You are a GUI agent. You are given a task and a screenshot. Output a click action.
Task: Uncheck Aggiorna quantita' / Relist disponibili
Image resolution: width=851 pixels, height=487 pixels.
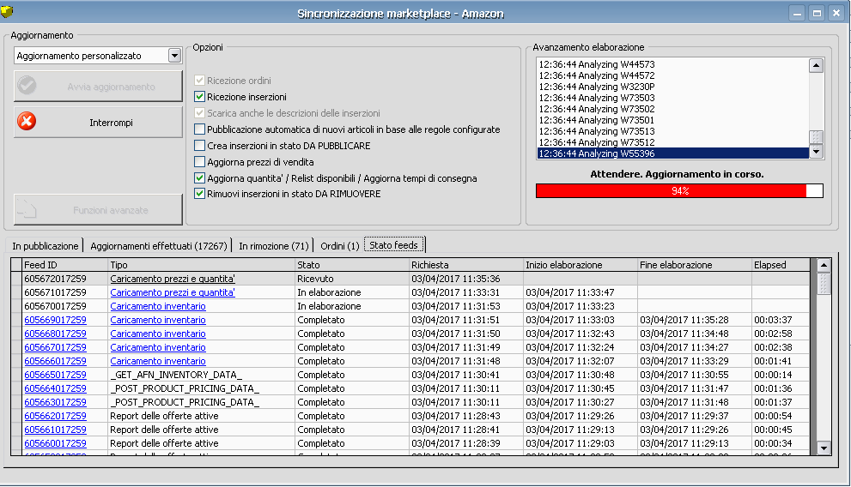pyautogui.click(x=199, y=177)
